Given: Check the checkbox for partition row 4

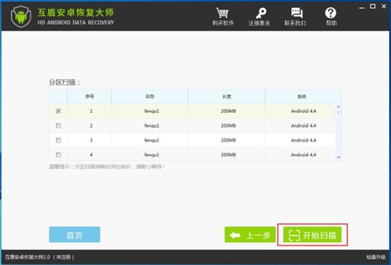Looking at the screenshot, I should pos(59,155).
